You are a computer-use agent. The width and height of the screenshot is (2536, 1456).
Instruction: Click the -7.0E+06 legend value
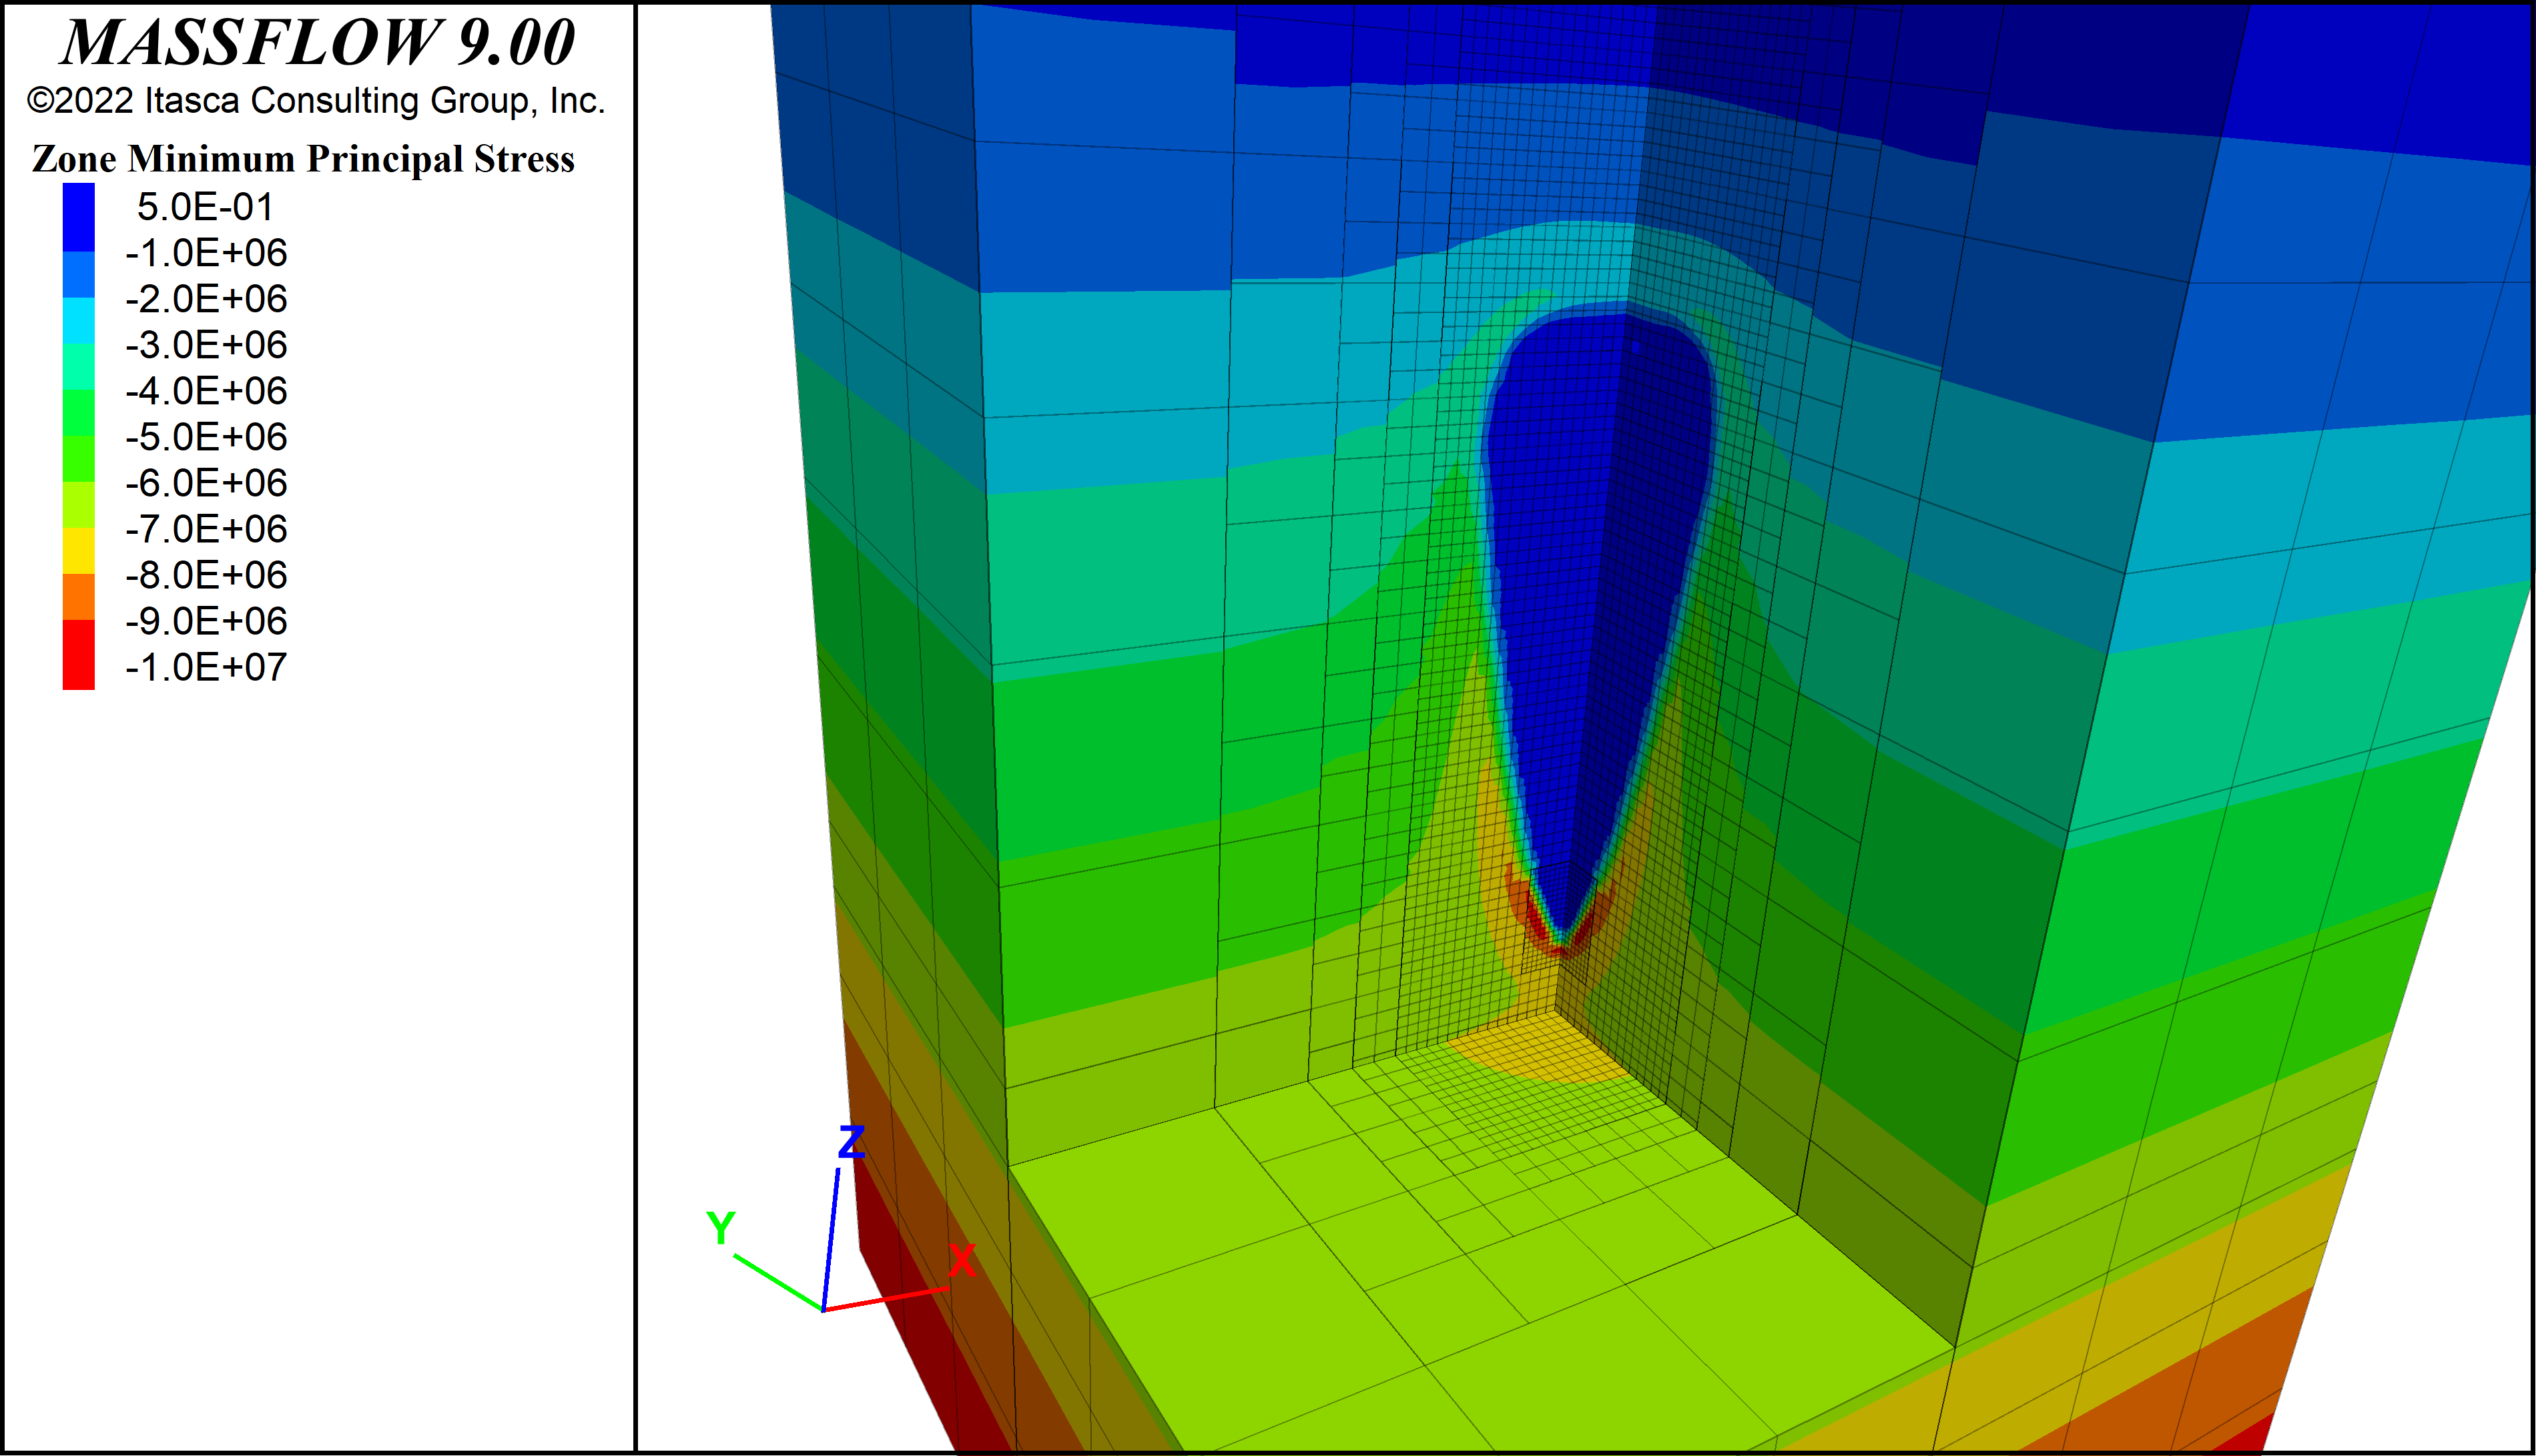[x=206, y=529]
